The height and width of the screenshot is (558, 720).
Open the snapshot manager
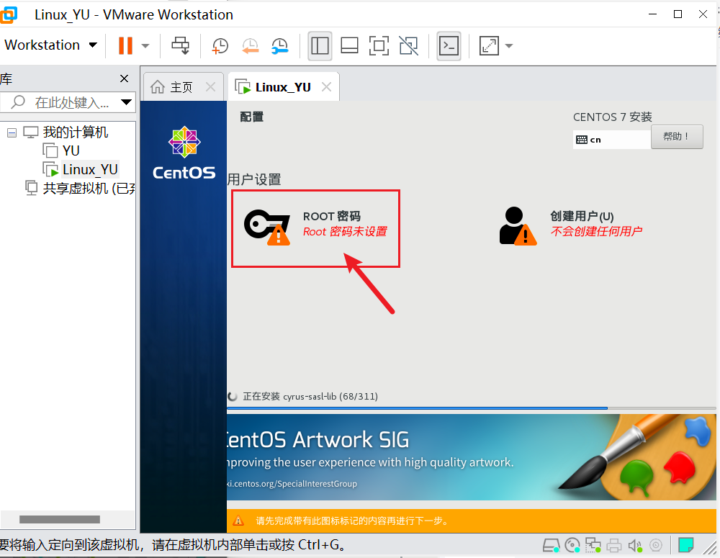[279, 45]
